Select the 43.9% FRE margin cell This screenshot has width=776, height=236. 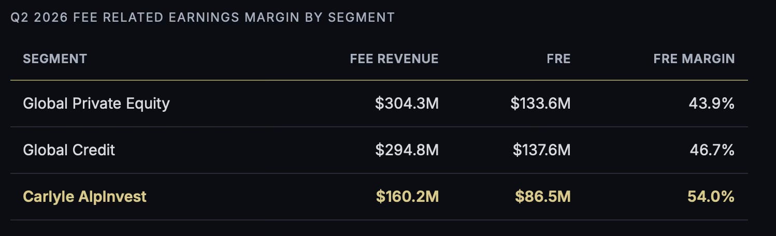[712, 104]
